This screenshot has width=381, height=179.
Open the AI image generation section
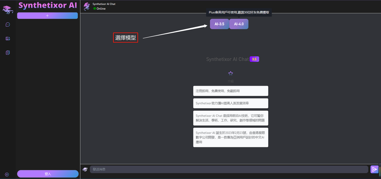8,38
